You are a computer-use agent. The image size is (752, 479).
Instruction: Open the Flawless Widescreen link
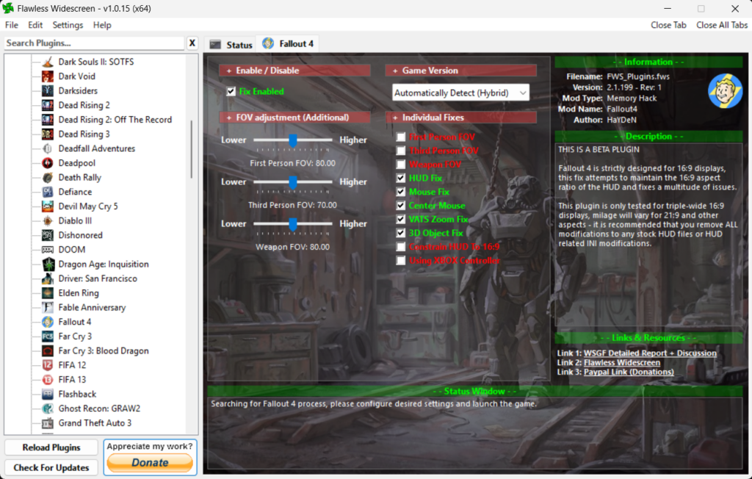[621, 363]
